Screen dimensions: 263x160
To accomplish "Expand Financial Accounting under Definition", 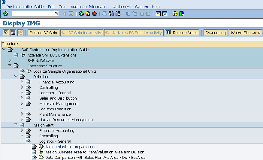I will [22, 82].
